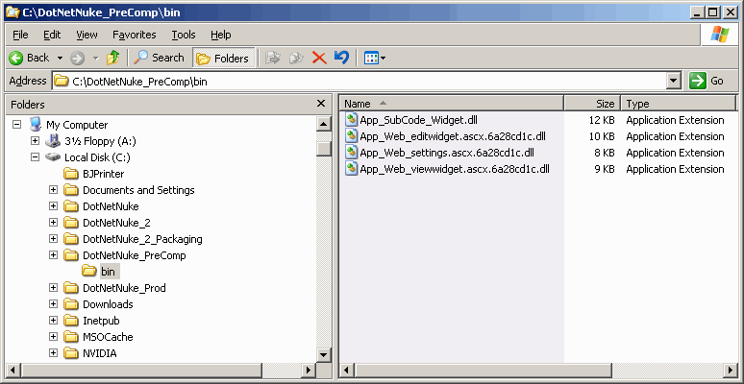Viewport: 744px width, 384px height.
Task: Click the Move To toolbar icon
Action: tap(272, 58)
